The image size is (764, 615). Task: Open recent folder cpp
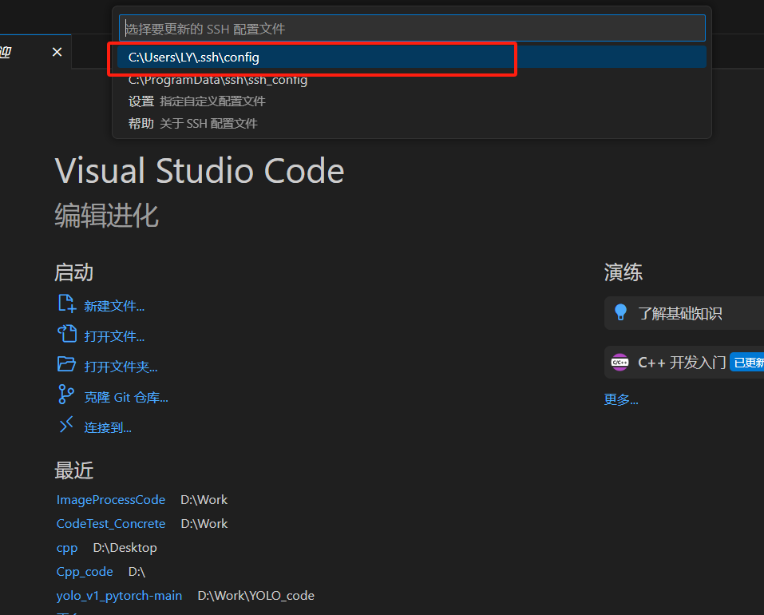click(67, 548)
